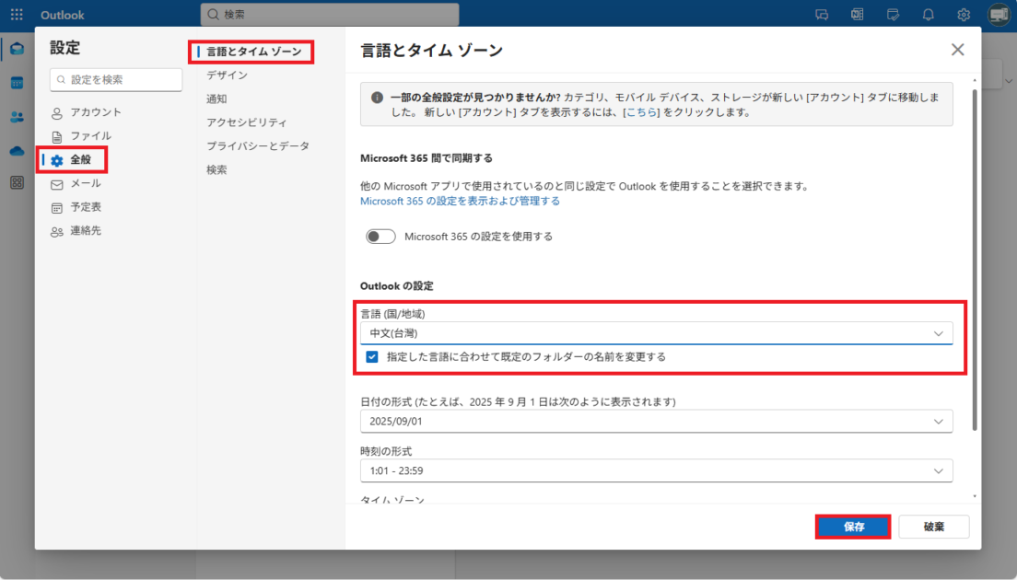The height and width of the screenshot is (580, 1017).
Task: Open the notifications bell icon
Action: [929, 14]
